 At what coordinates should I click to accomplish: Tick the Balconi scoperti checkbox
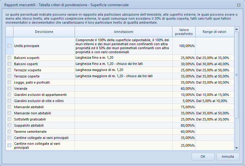pyautogui.click(x=10, y=57)
